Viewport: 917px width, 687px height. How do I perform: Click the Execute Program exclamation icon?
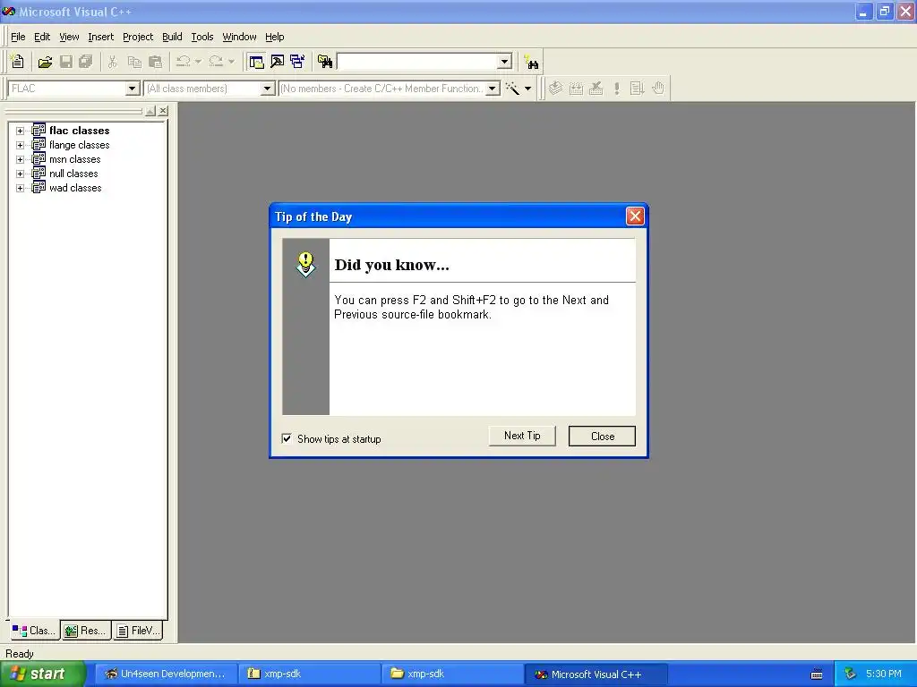[x=616, y=89]
